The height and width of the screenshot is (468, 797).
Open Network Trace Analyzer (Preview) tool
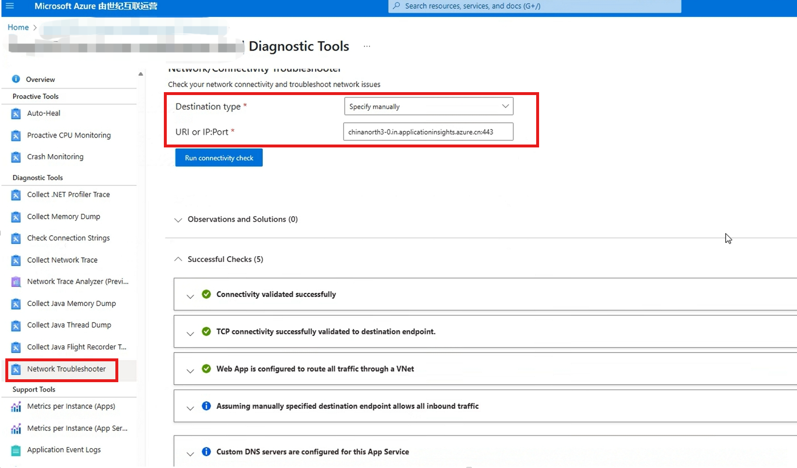[78, 281]
